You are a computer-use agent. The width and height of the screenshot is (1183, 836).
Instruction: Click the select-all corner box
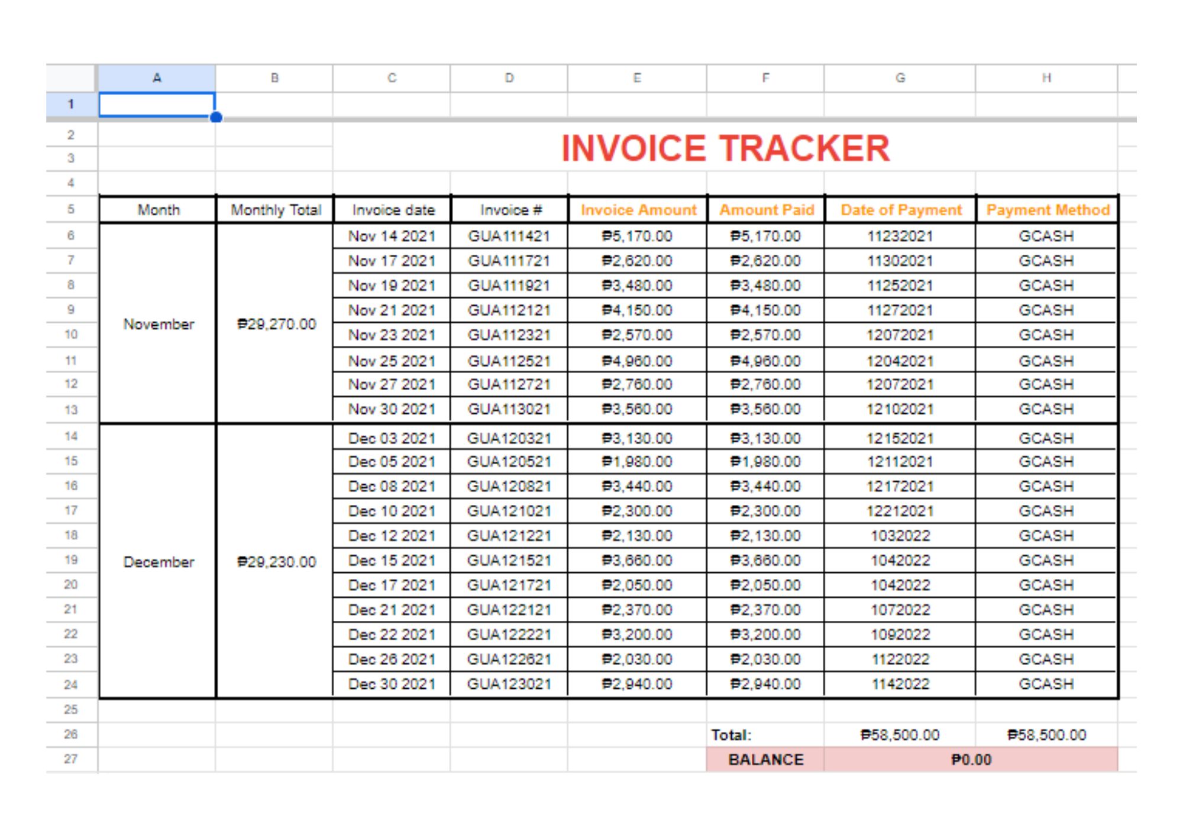tap(71, 78)
